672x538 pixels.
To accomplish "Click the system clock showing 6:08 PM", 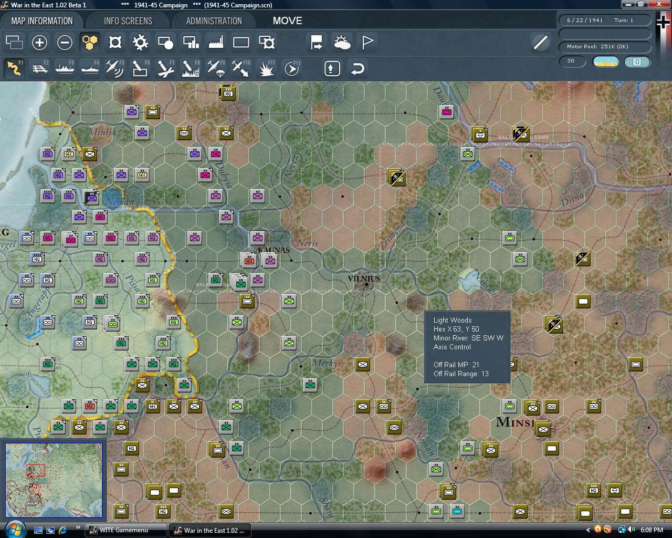I will coord(651,530).
